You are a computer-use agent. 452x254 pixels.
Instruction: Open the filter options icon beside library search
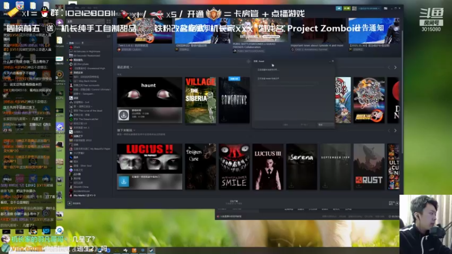coord(108,36)
